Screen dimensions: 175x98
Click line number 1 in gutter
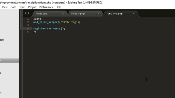coord(28,19)
